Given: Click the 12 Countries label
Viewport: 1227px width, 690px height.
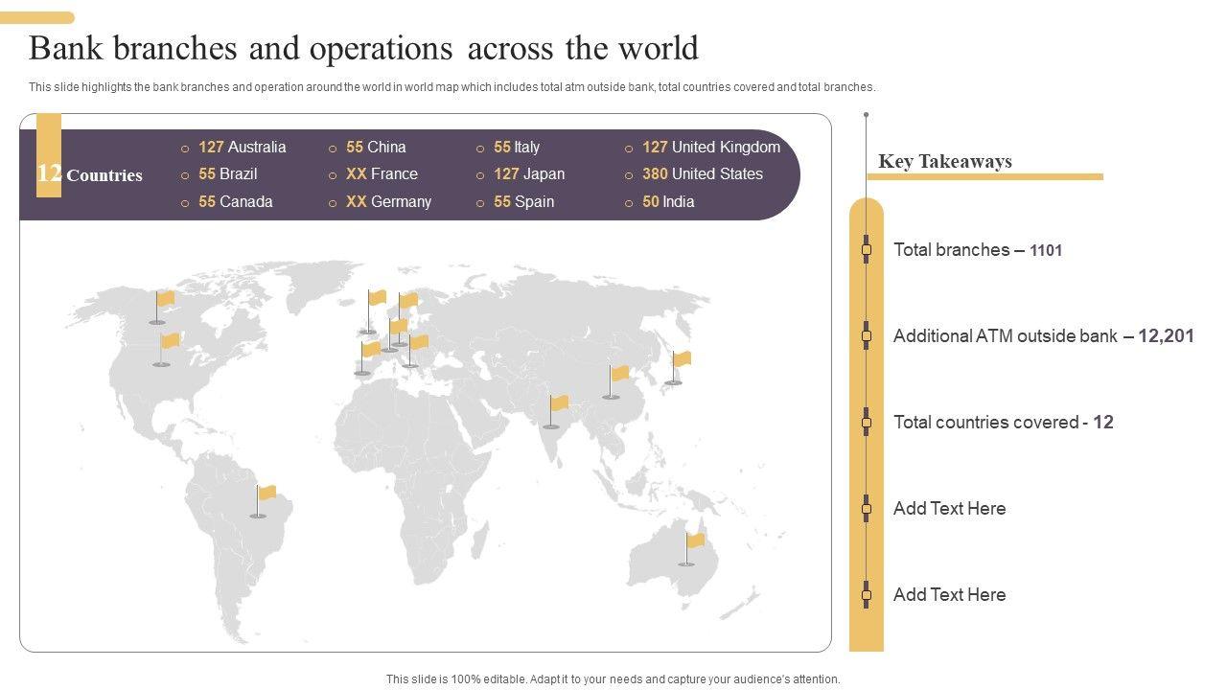Looking at the screenshot, I should point(90,174).
